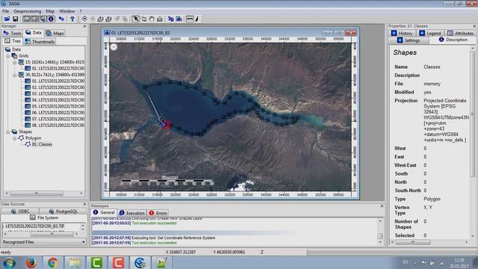Switch to the ODBC data source tab
478x269 pixels.
pyautogui.click(x=20, y=211)
